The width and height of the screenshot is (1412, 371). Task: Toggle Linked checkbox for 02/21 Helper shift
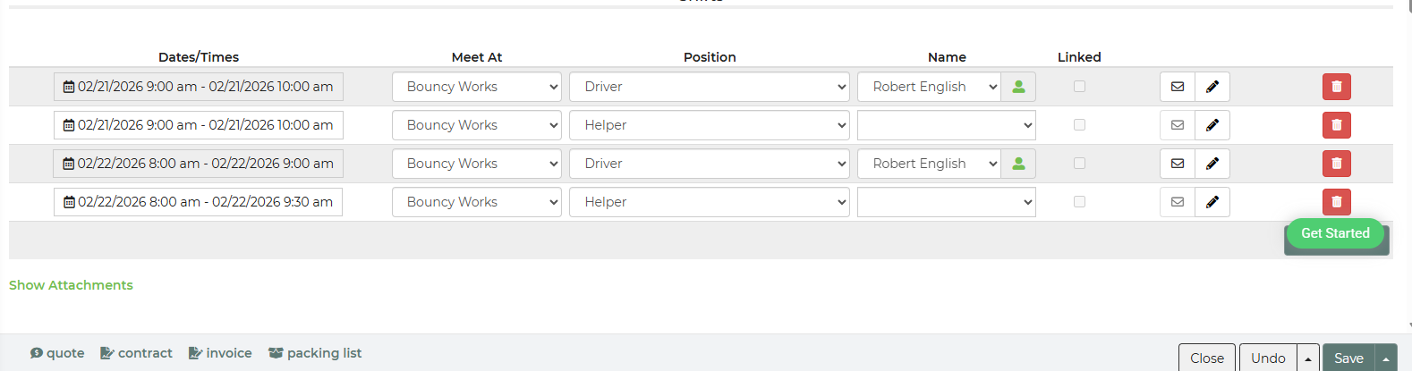click(1079, 125)
